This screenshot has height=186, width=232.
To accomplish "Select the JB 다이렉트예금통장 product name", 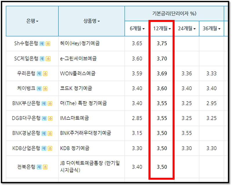I will coord(90,167).
